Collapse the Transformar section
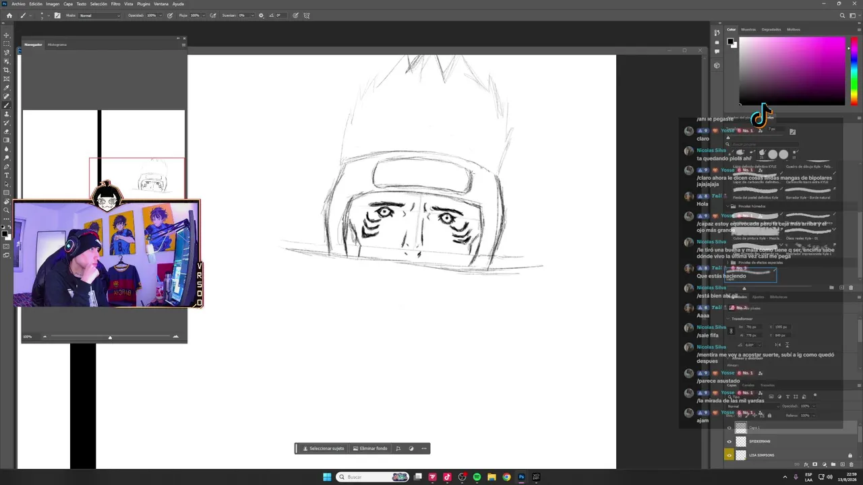 (728, 319)
